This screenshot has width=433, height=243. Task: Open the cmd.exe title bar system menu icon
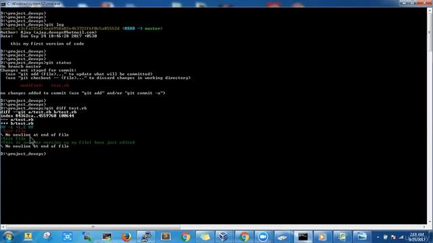pyautogui.click(x=3, y=4)
